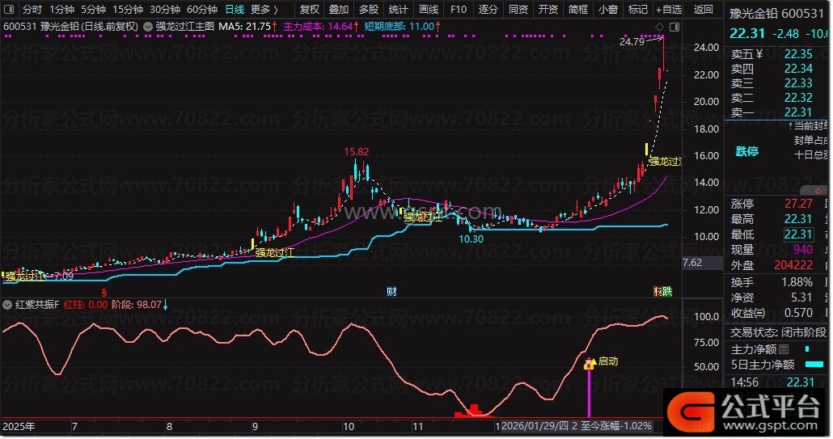Click the 返回 back button

click(704, 10)
